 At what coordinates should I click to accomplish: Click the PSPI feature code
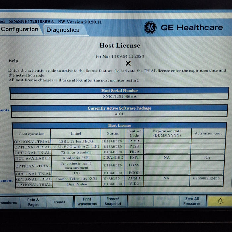(134, 157)
